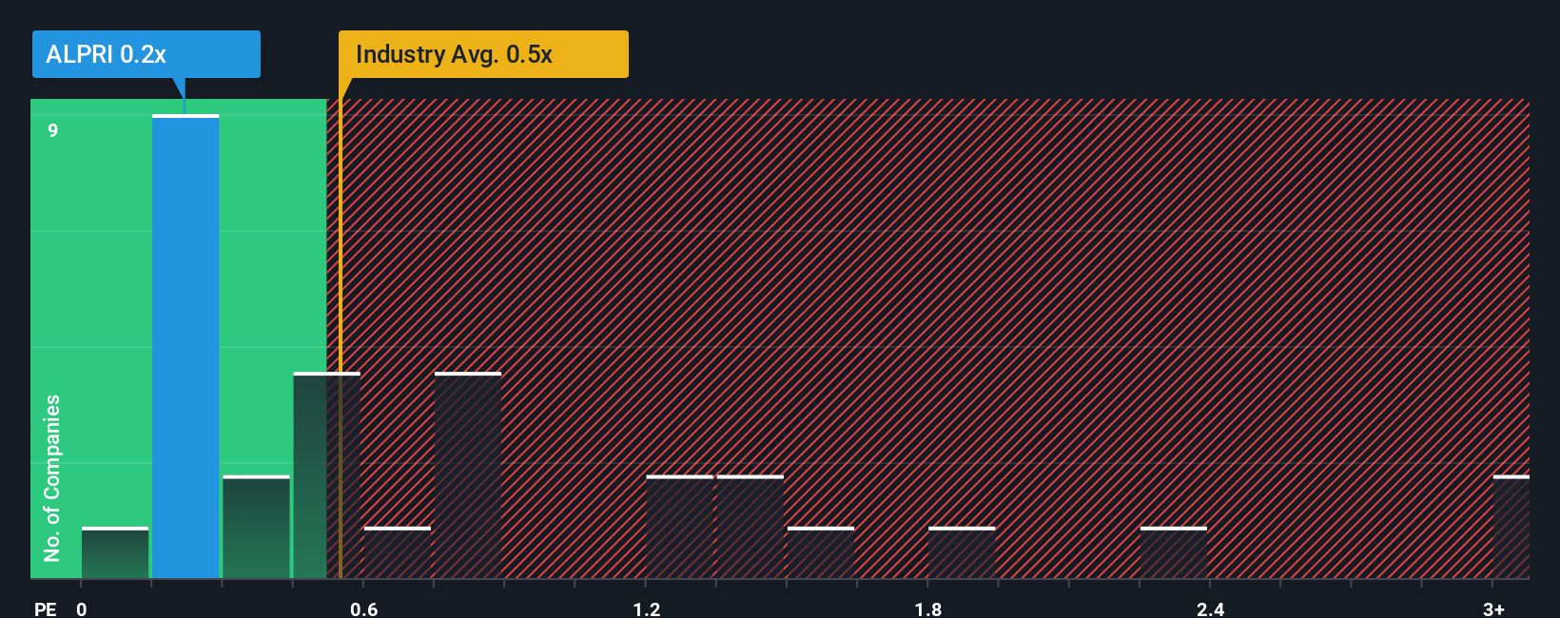Select the 3+ bar at chart's right edge

[1511, 527]
